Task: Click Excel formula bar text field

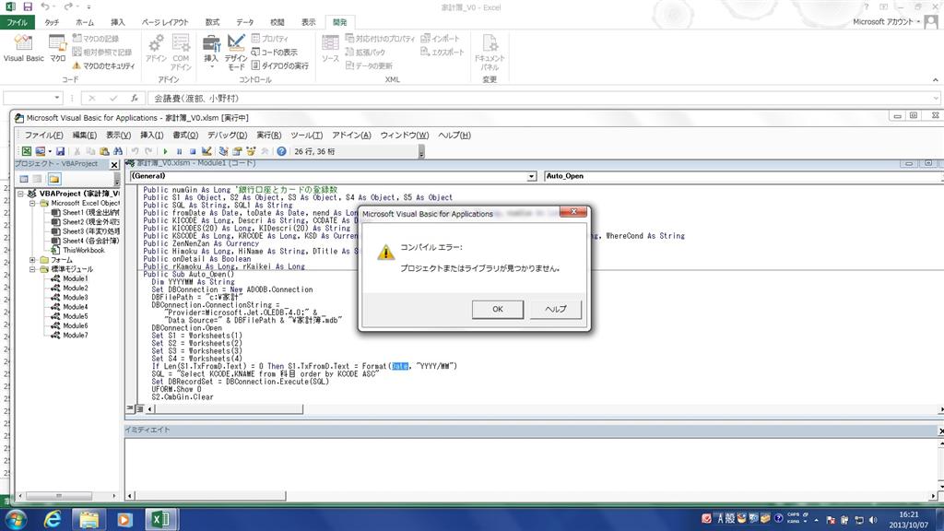Action: pos(542,98)
